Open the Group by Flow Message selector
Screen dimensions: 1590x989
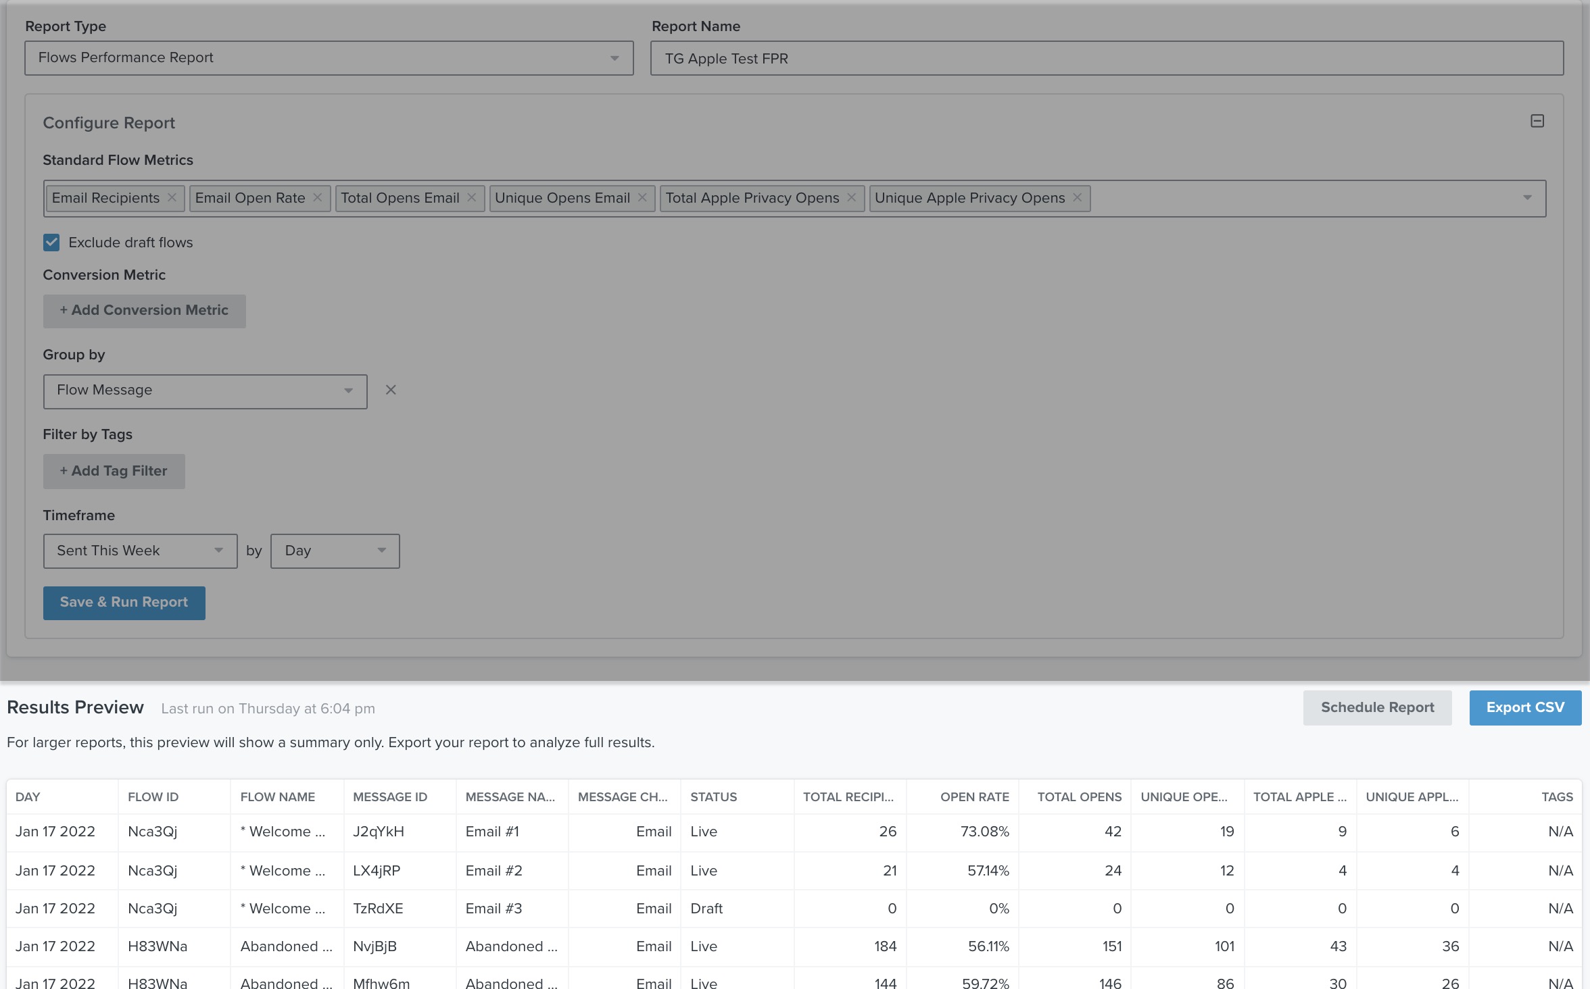[205, 390]
